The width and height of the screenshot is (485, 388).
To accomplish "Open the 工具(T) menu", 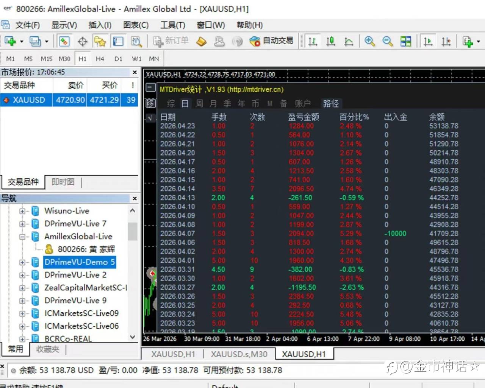I will [x=173, y=25].
